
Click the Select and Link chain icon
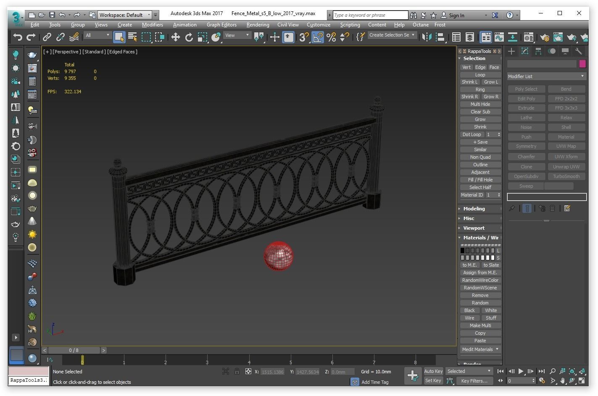click(47, 37)
